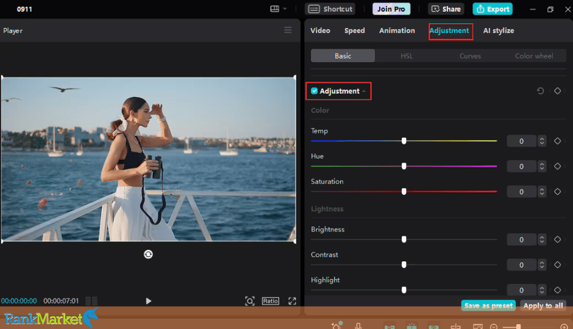The height and width of the screenshot is (329, 573).
Task: Click the Highlight value stepper arrows
Action: [x=542, y=290]
